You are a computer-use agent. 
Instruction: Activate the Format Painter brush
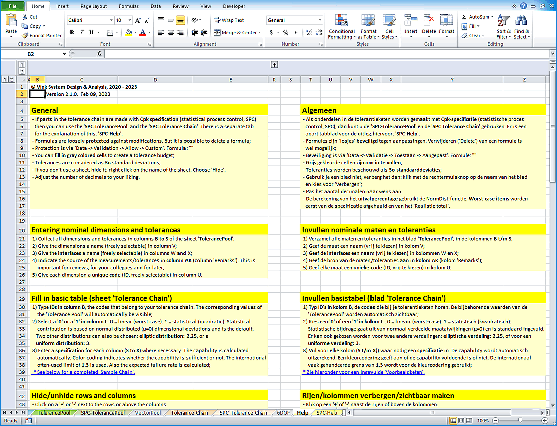point(25,36)
